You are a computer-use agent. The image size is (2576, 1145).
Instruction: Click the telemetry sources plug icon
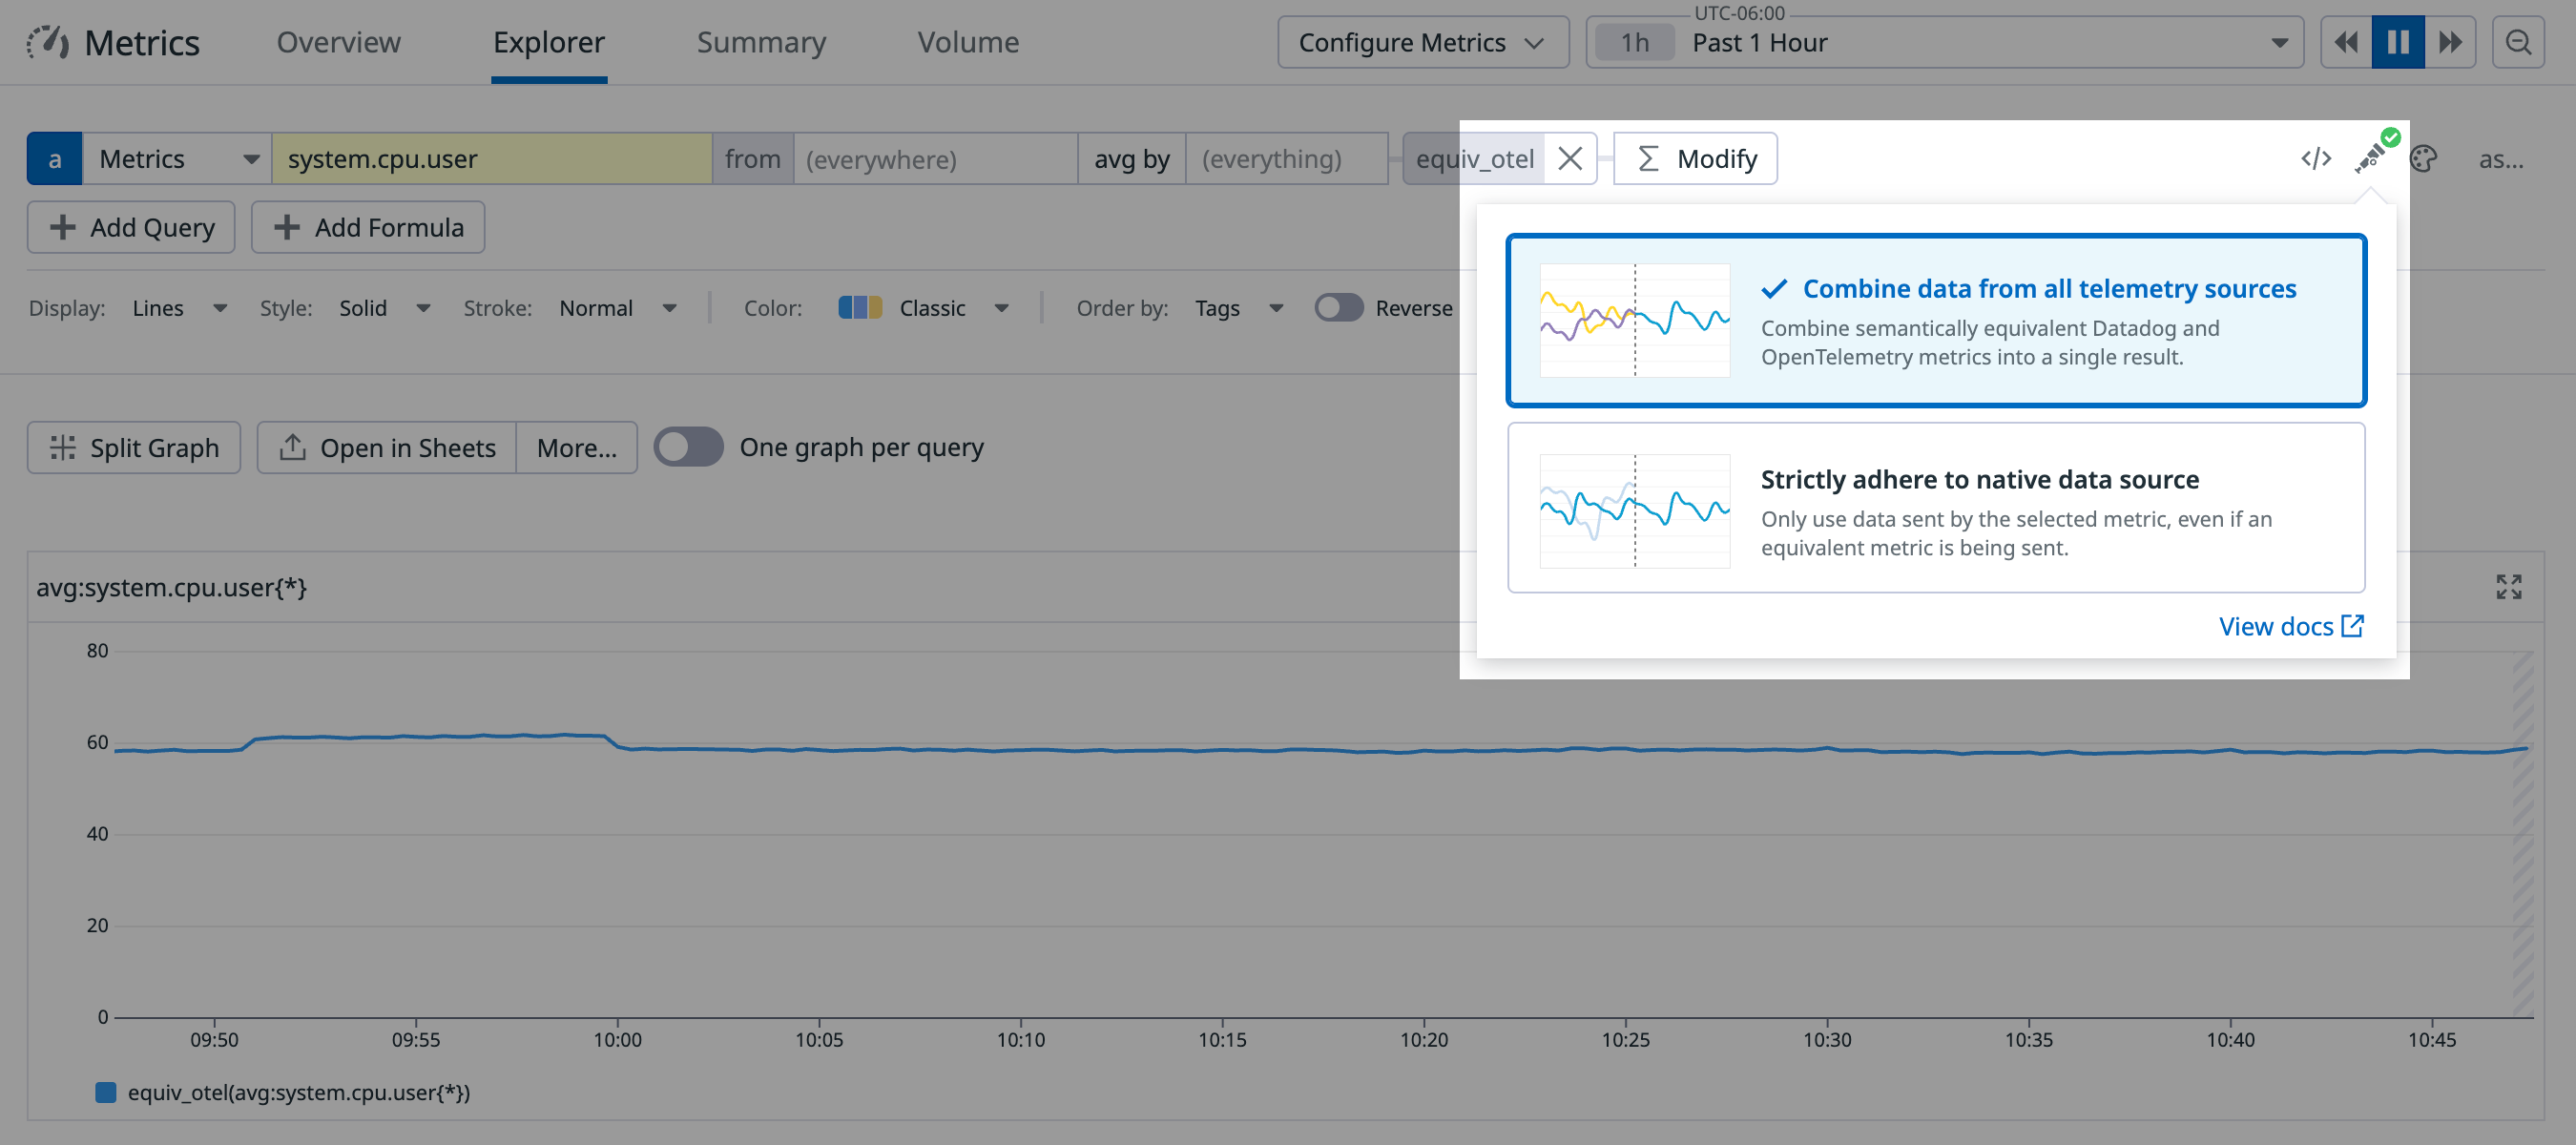coord(2371,158)
